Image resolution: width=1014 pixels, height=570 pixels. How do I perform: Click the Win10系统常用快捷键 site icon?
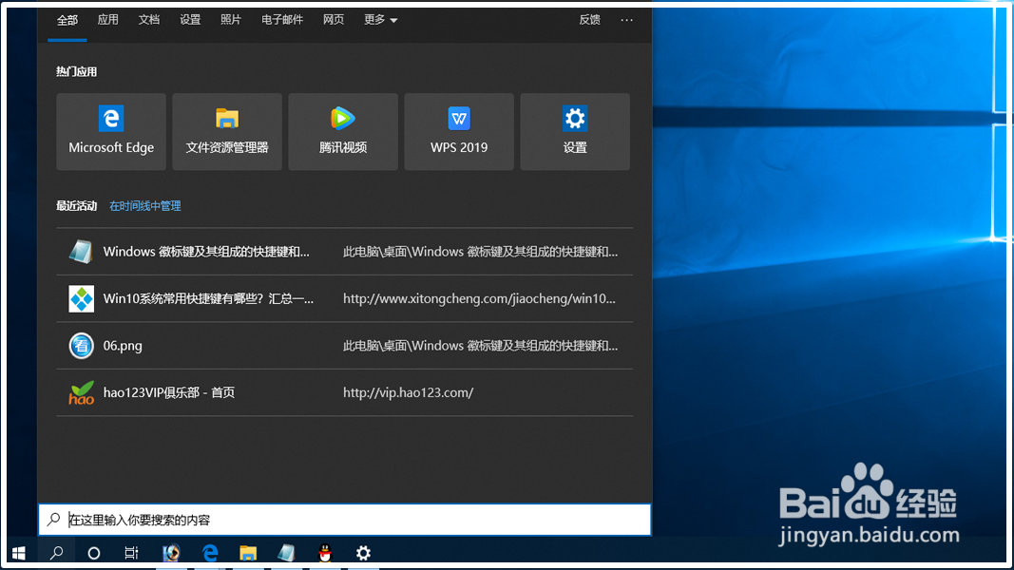click(81, 298)
